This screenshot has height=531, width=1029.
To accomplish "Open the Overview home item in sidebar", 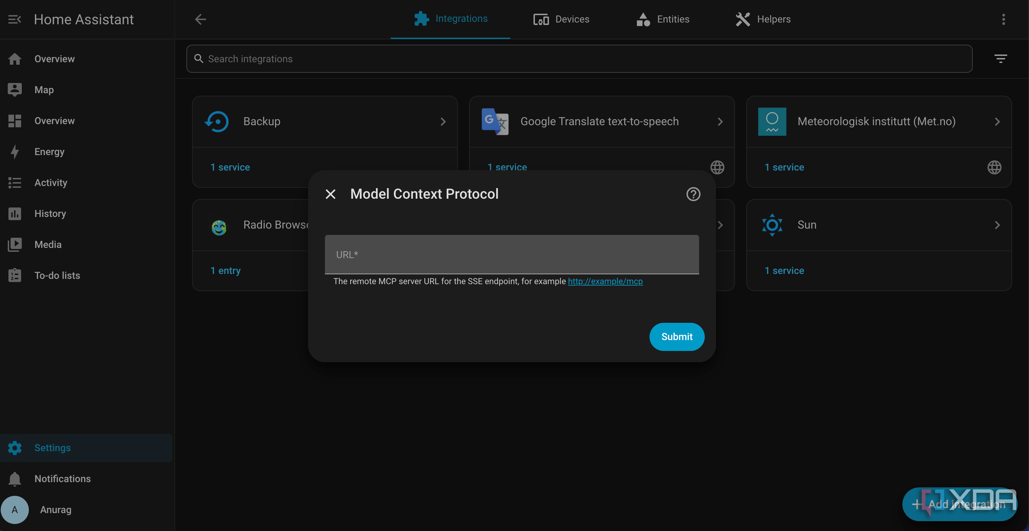I will coord(86,59).
